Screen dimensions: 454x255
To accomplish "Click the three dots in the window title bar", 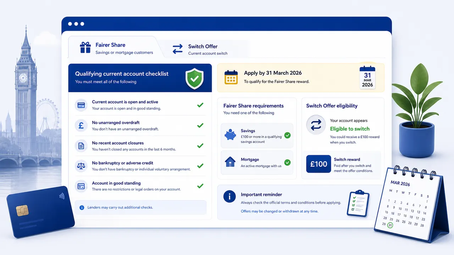I will [x=75, y=24].
